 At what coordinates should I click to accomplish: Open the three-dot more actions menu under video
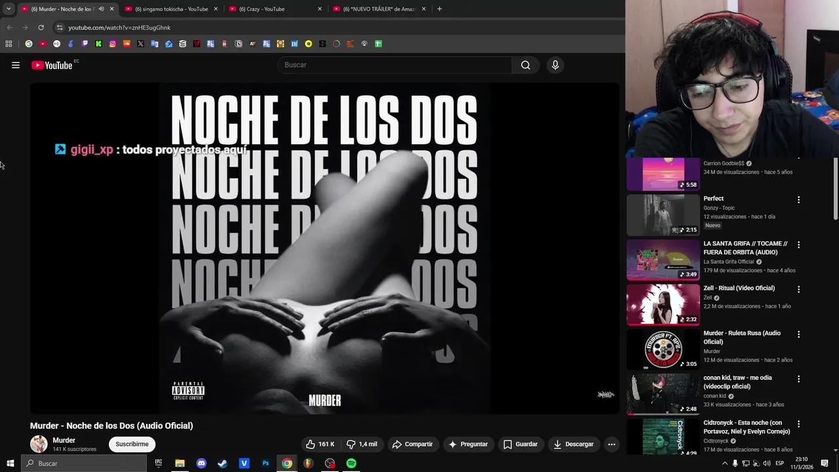coord(612,444)
